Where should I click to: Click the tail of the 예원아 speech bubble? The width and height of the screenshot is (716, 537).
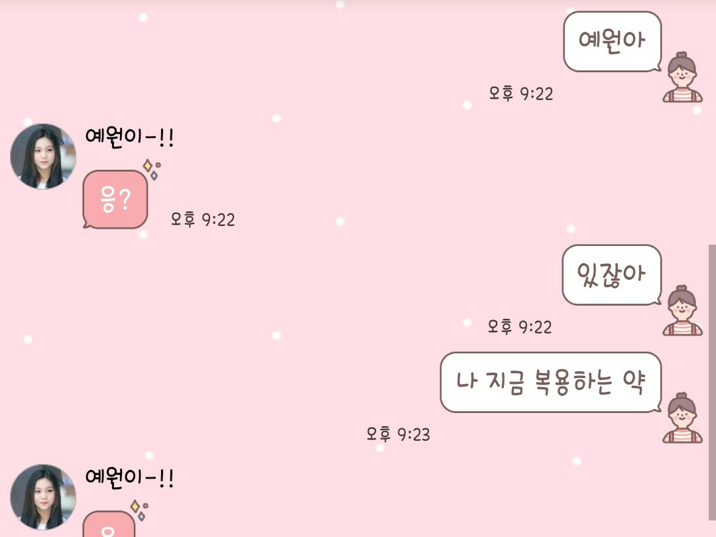(x=658, y=68)
